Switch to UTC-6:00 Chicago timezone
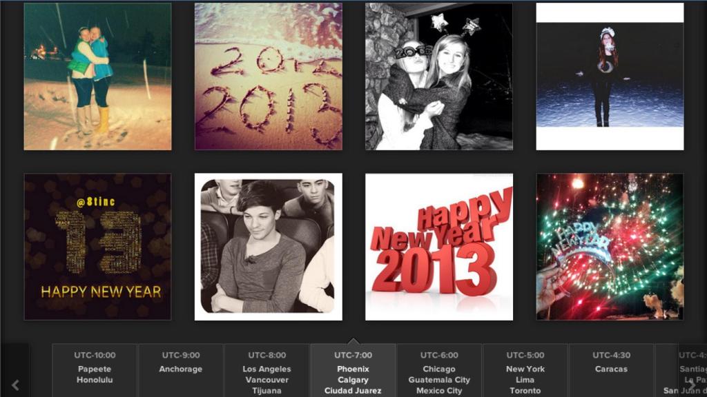 439,370
